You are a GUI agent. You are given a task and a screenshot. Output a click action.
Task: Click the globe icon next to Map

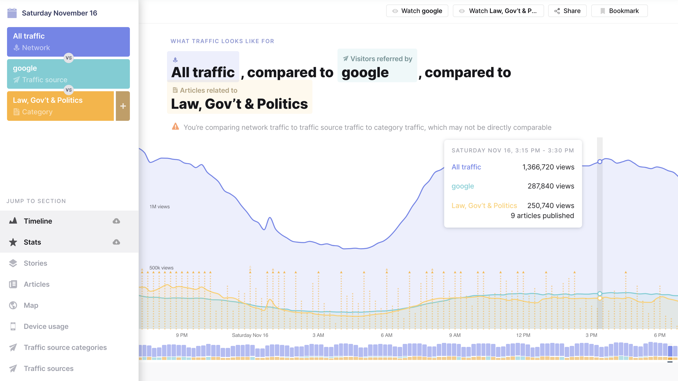(14, 305)
